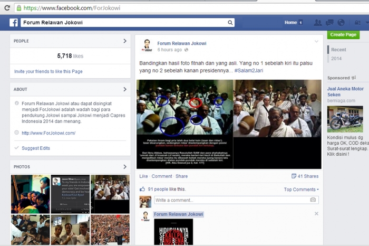Select Recent in timeline navigation
This screenshot has height=246, width=369.
click(x=338, y=50)
